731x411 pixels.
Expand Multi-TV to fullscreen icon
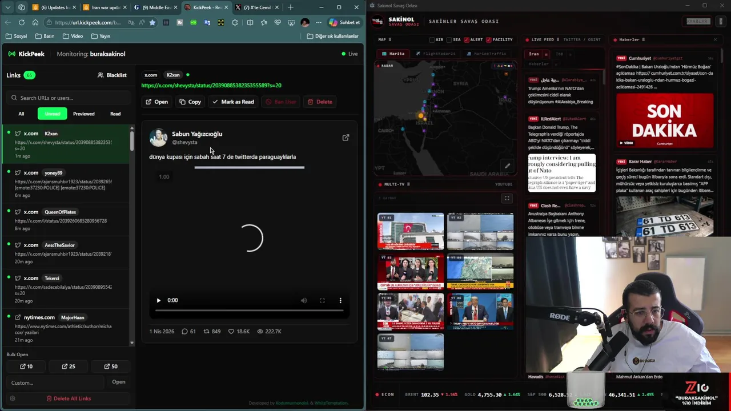coord(507,198)
